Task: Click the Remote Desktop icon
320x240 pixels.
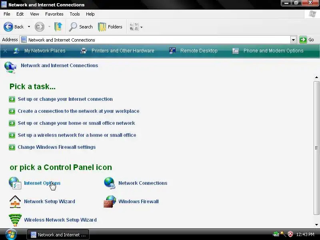Action: point(172,51)
